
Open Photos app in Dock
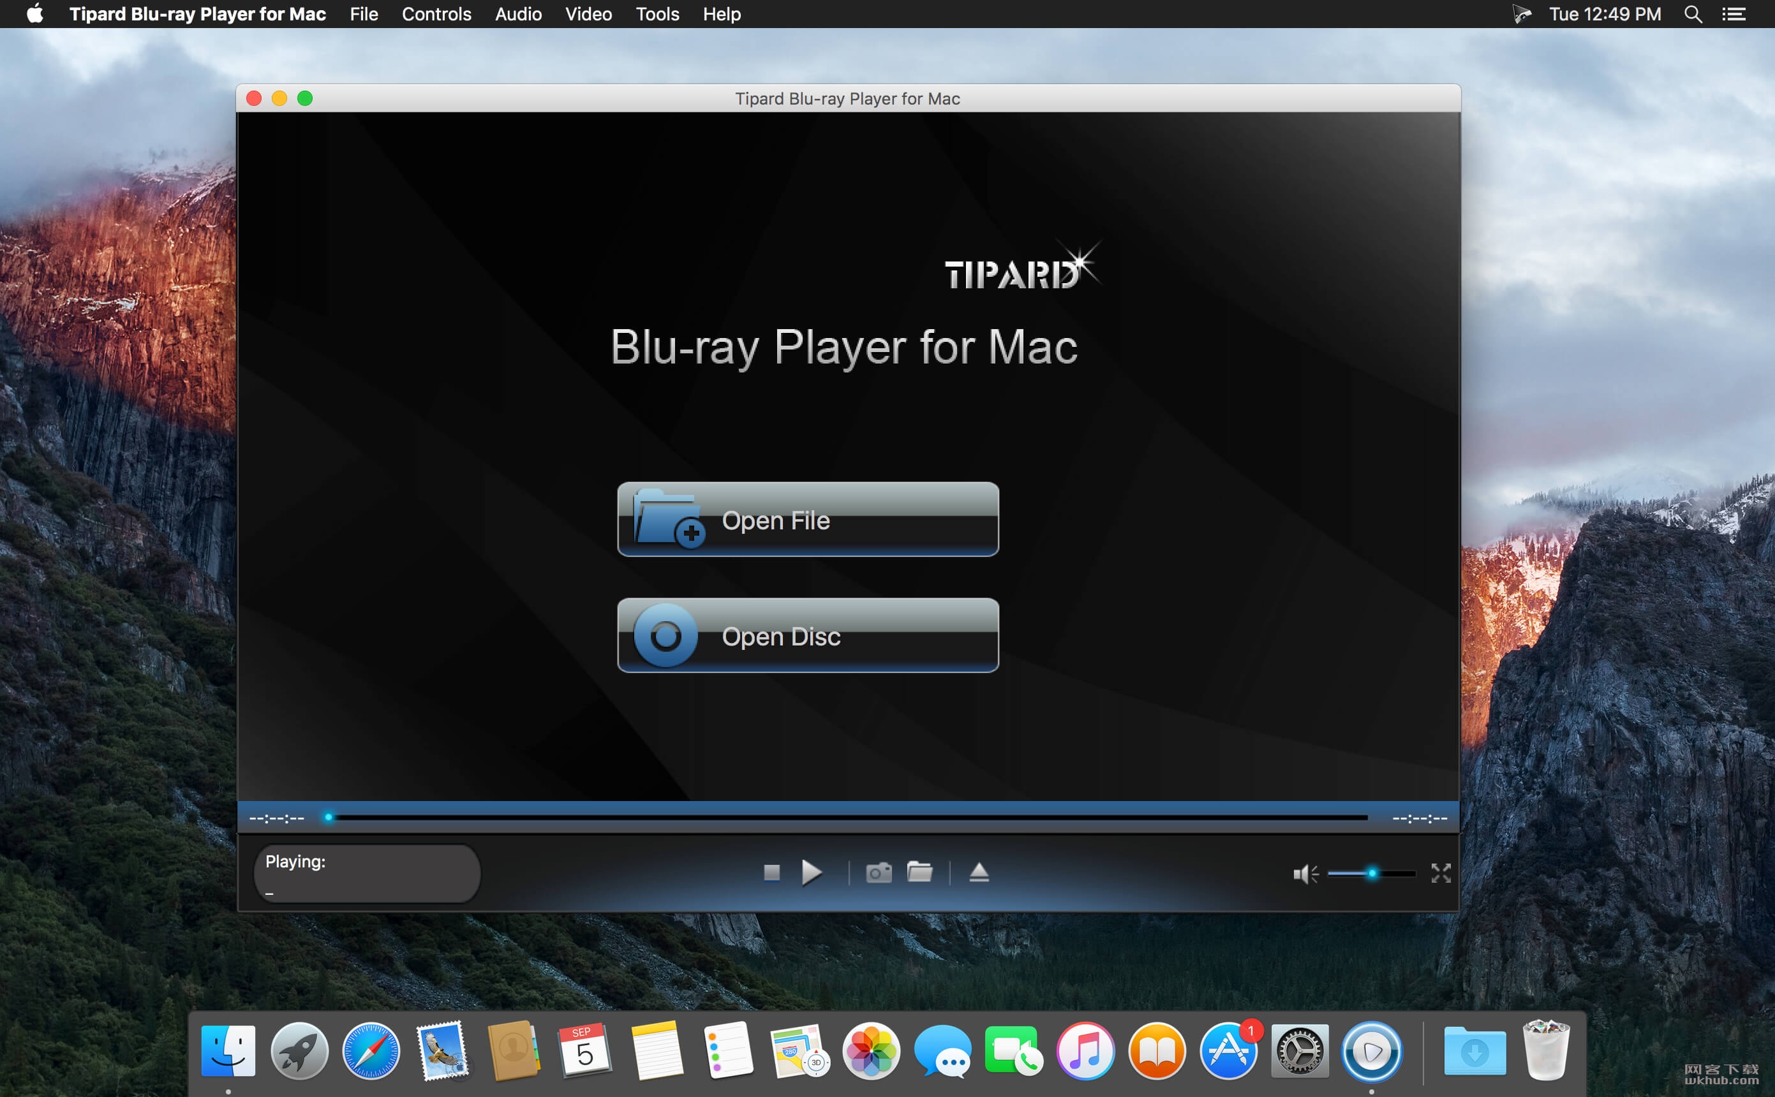[x=871, y=1050]
